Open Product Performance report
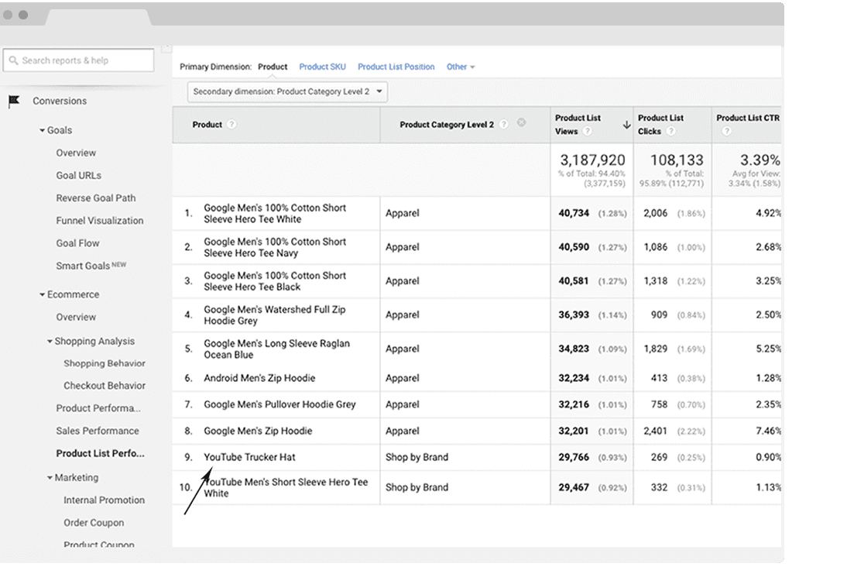Screen dimensions: 847x567 (98, 408)
